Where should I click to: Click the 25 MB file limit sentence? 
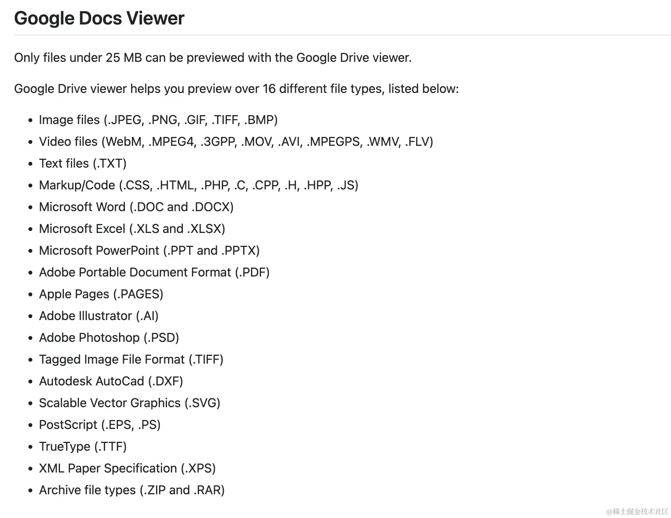(x=213, y=58)
